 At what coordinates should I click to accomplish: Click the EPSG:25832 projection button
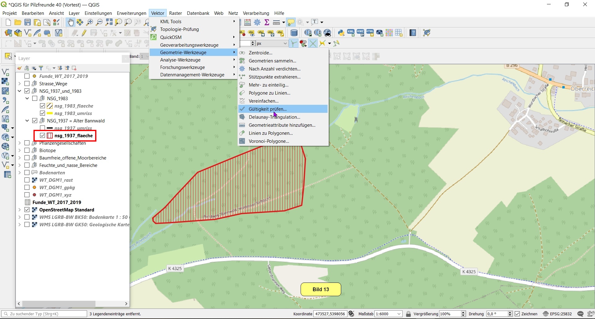coord(558,314)
